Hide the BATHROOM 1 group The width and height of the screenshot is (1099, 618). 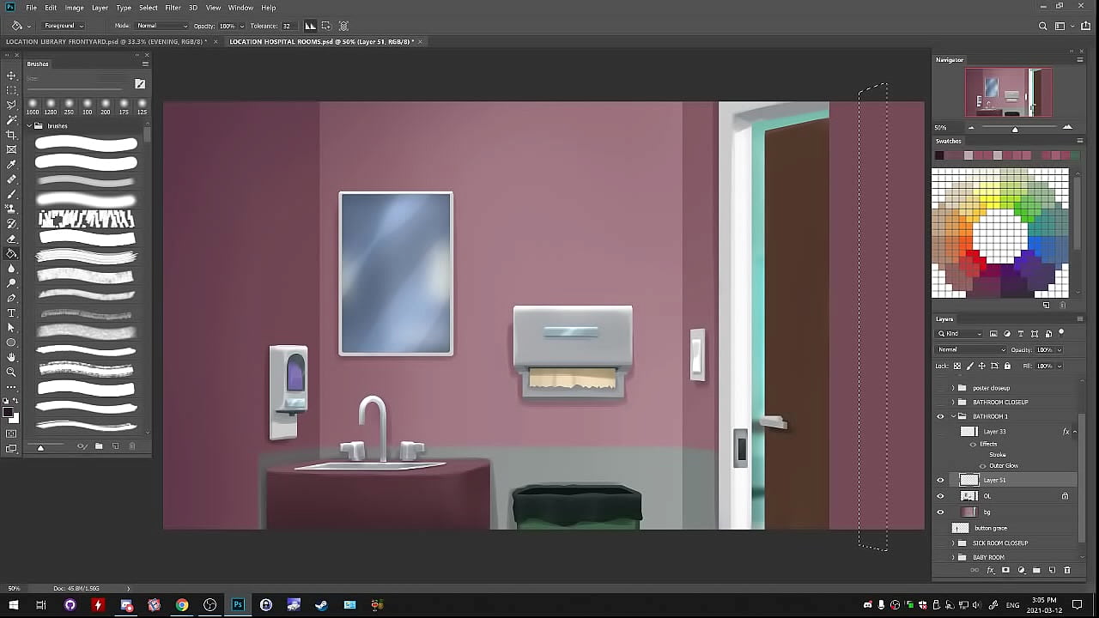pos(940,417)
